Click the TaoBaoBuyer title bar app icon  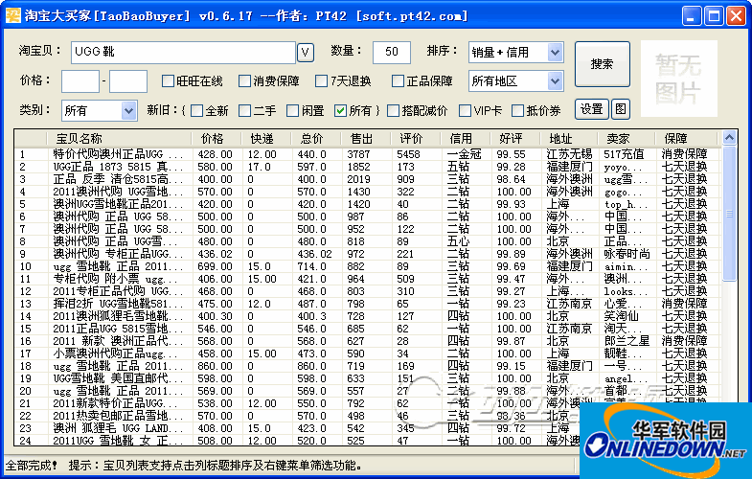[x=13, y=15]
